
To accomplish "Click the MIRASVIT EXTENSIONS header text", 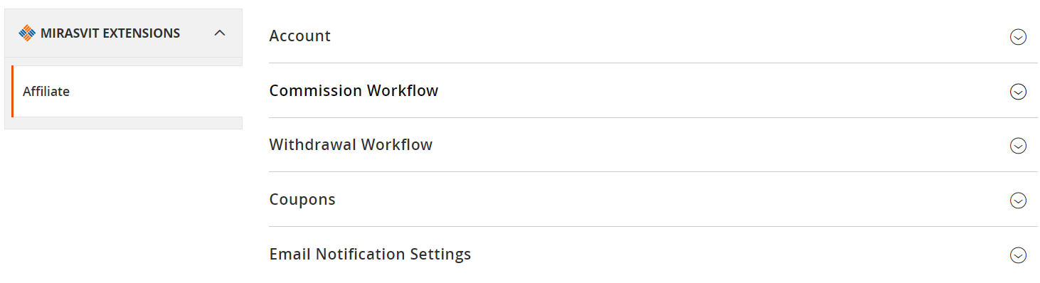I will (110, 33).
